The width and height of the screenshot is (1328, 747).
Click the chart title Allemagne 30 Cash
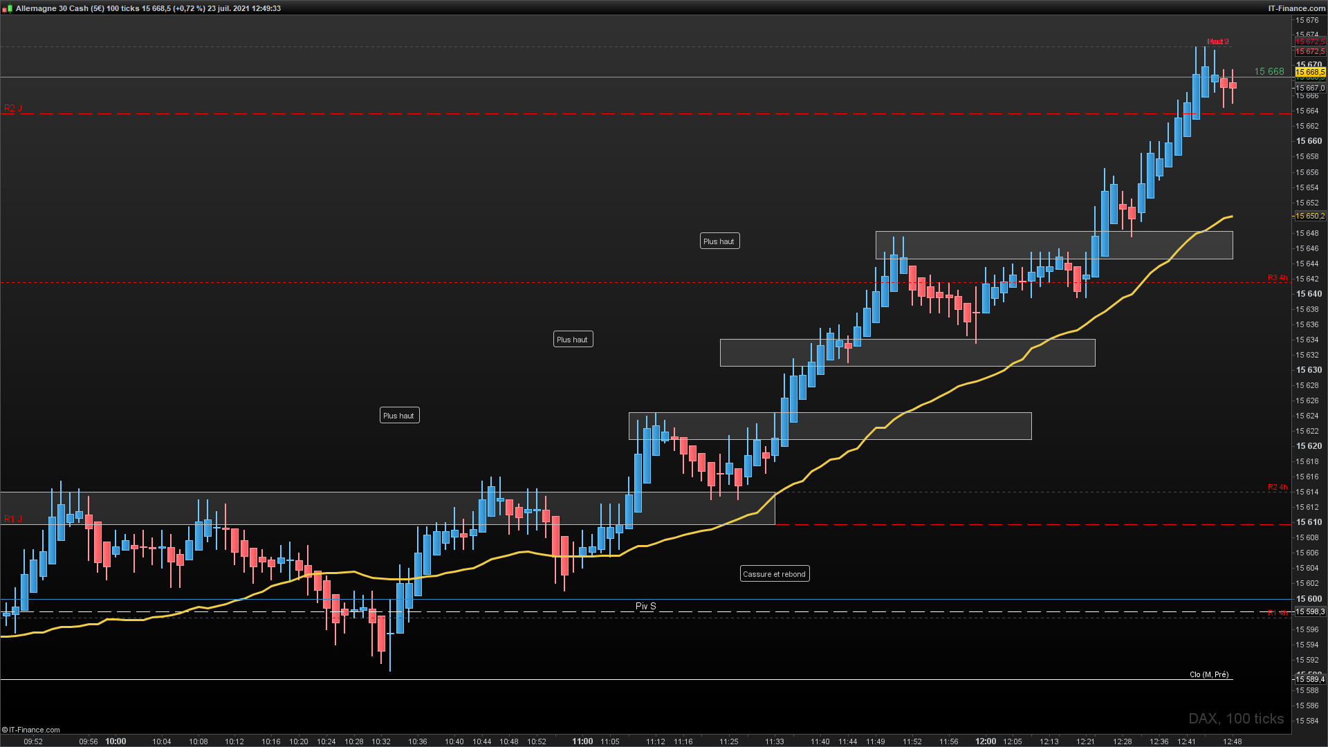[x=52, y=8]
